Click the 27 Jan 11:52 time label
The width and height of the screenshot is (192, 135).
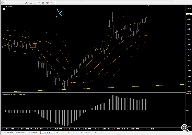pyautogui.click(x=111, y=129)
